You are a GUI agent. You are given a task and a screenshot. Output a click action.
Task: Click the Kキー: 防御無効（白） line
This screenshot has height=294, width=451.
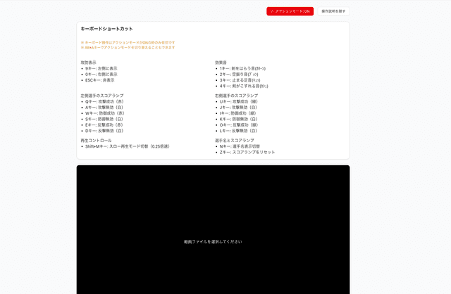coord(239,119)
